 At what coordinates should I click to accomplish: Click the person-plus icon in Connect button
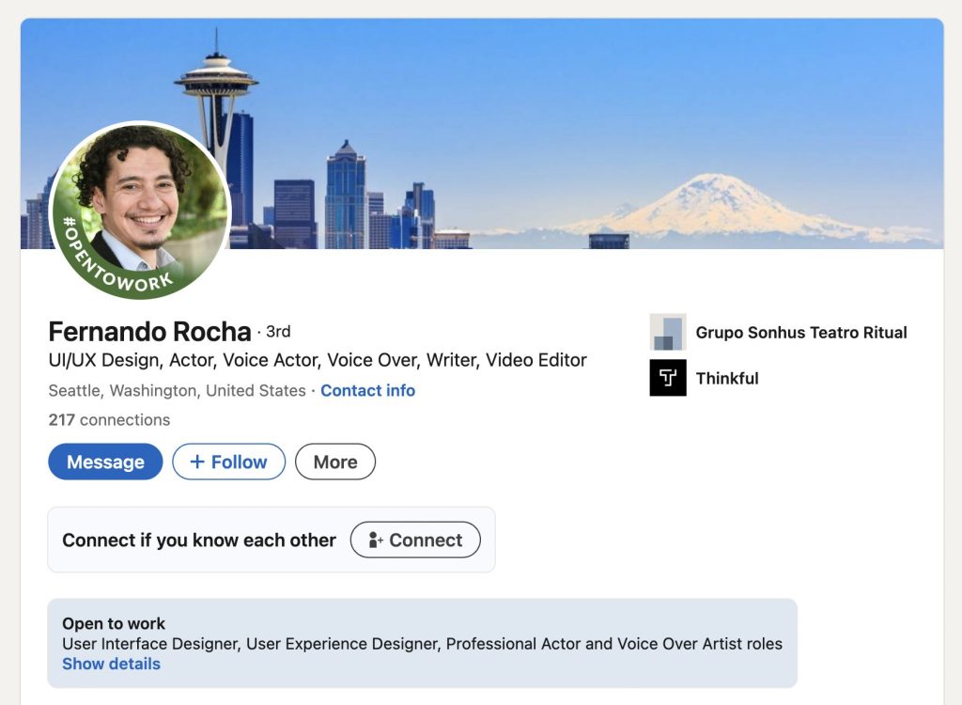[x=376, y=540]
